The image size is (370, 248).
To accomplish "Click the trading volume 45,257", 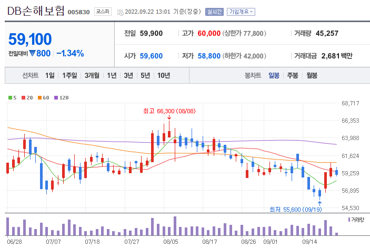I will coord(327,33).
